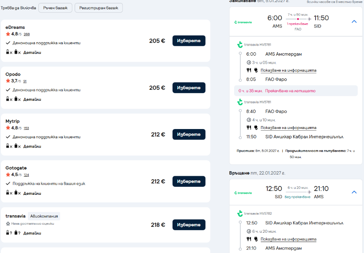
Task: Click meal icon on FAO–SID segment
Action: pos(249,127)
